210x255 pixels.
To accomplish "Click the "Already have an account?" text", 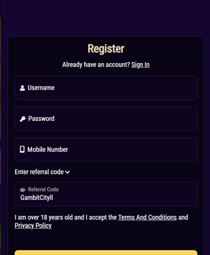I will tap(96, 65).
